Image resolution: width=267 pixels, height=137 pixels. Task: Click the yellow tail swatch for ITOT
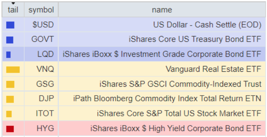click(x=9, y=114)
